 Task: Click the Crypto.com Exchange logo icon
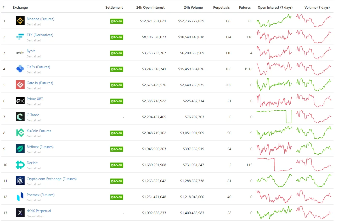coord(20,181)
